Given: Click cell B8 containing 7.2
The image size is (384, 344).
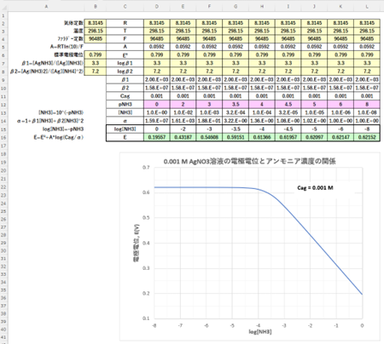Looking at the screenshot, I should pos(96,72).
